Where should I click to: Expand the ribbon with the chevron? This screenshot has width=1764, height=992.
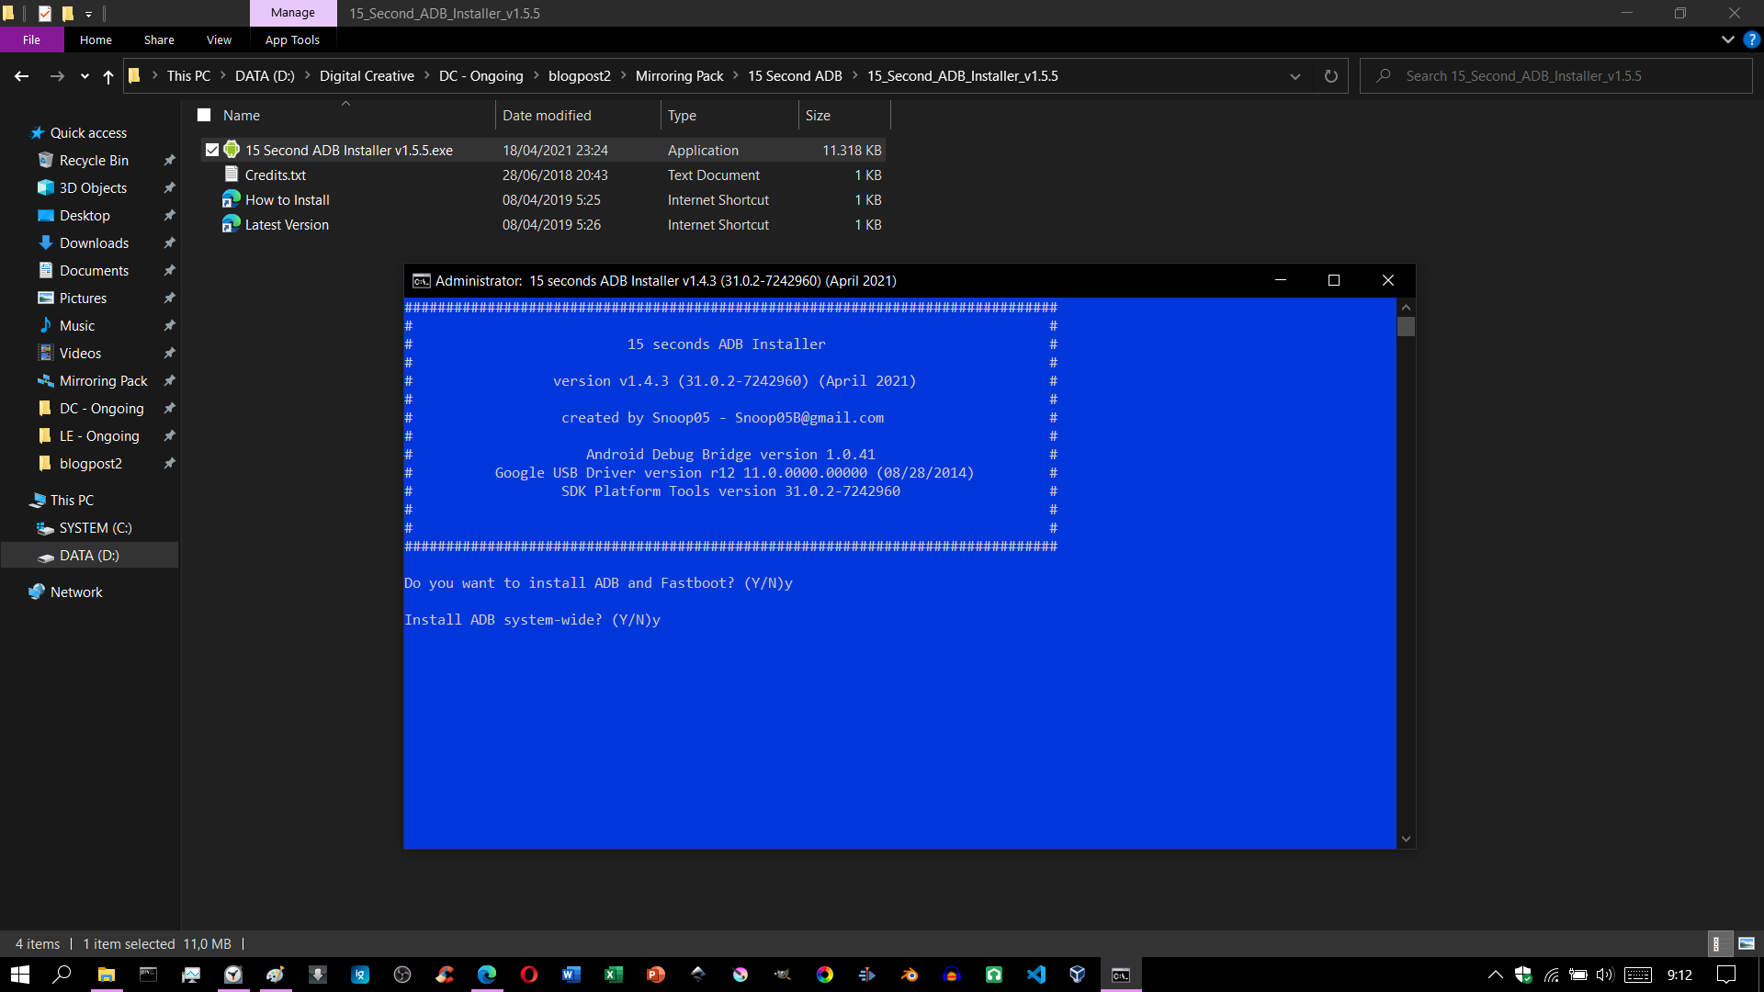click(x=1726, y=39)
